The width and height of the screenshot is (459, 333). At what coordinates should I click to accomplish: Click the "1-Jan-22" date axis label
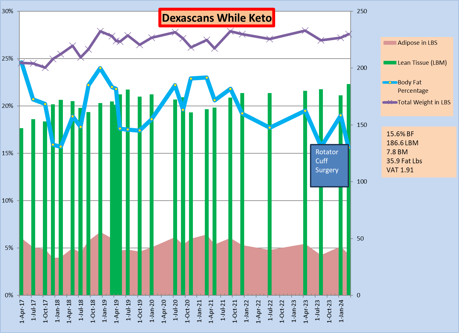coord(247,311)
